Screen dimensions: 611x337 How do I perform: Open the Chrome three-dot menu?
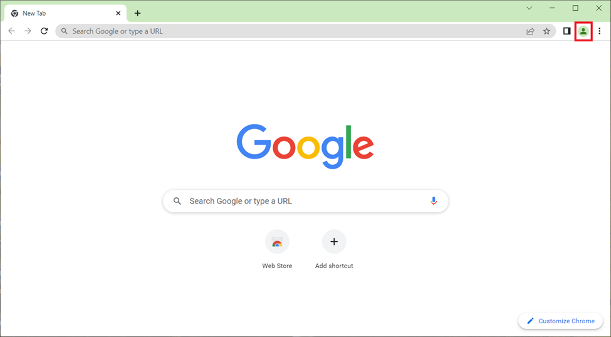pos(599,31)
